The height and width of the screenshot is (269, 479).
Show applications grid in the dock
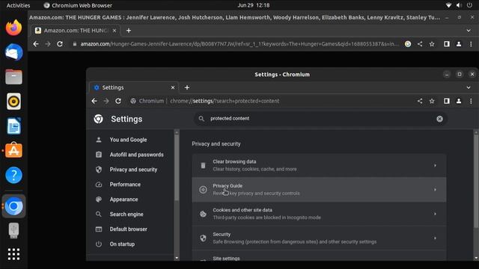coord(13,254)
